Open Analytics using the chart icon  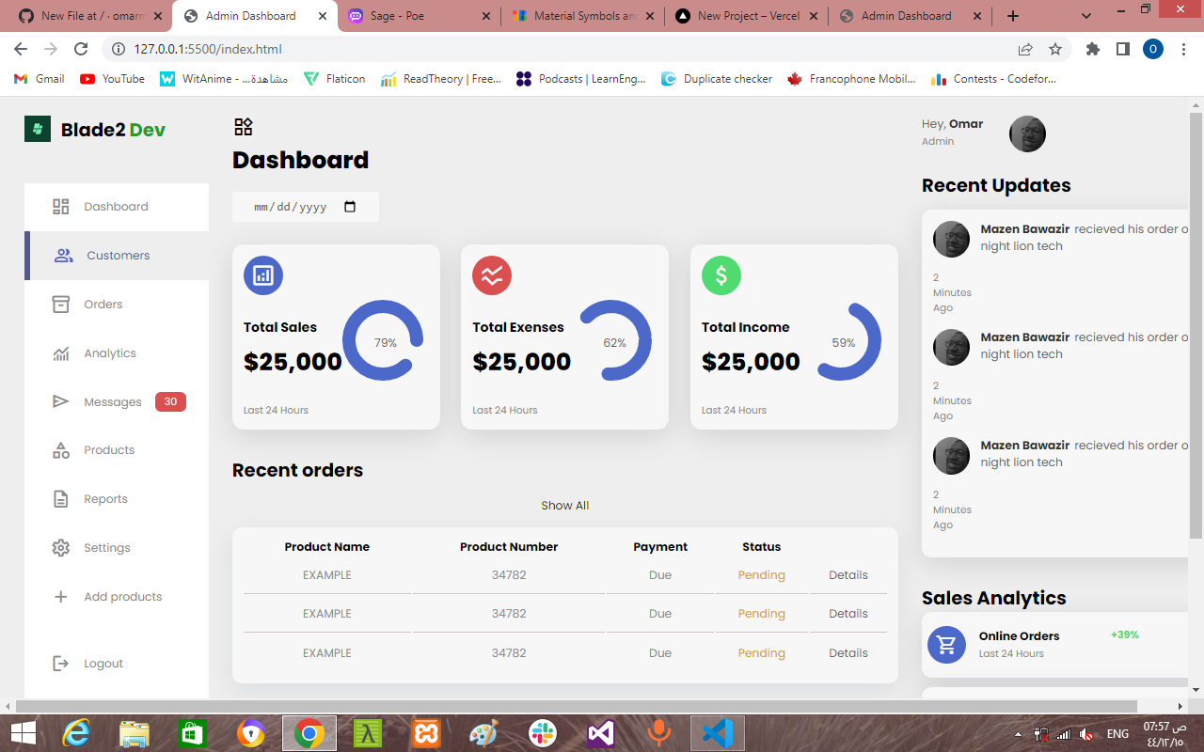click(x=60, y=352)
